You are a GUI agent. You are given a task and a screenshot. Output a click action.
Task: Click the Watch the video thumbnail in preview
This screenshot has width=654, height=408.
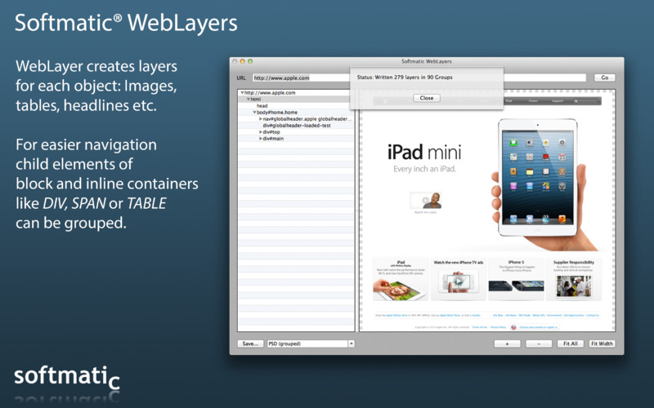pos(425,200)
